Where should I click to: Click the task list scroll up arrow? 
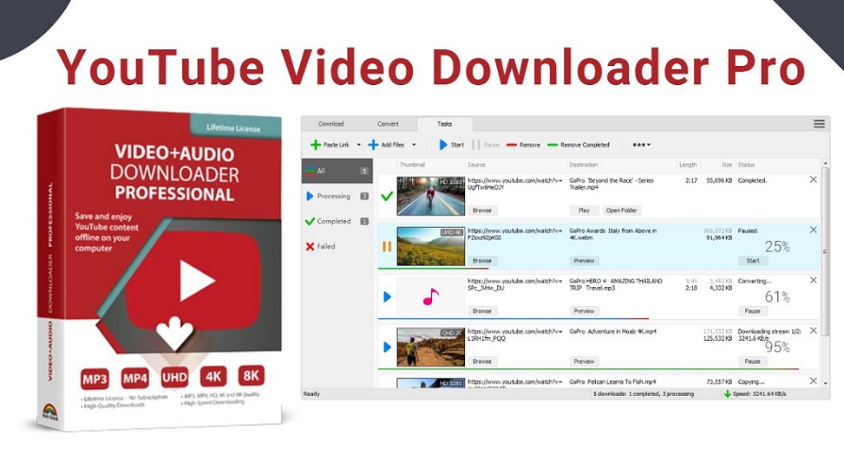point(826,163)
